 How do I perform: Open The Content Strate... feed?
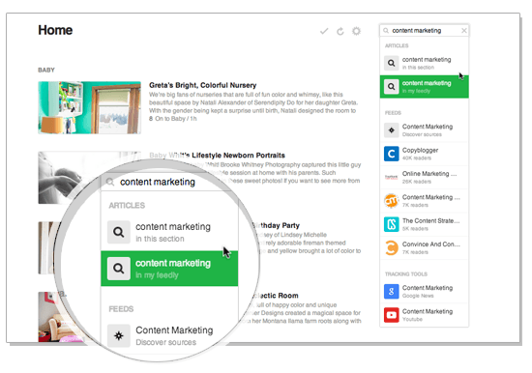424,224
